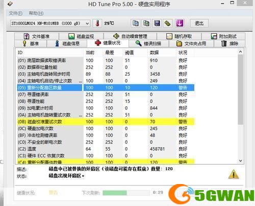
Task: Switch to the 擦除 tab
Action: click(229, 43)
